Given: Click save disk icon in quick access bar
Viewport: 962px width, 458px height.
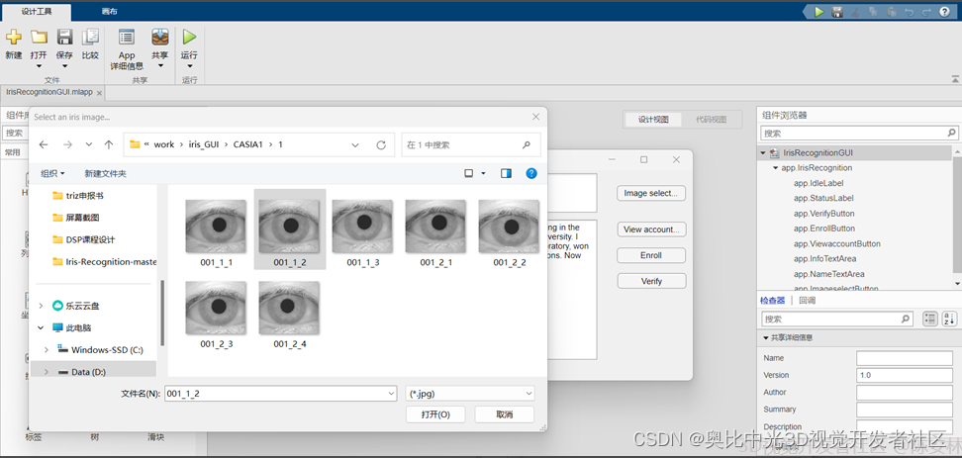Looking at the screenshot, I should [837, 12].
